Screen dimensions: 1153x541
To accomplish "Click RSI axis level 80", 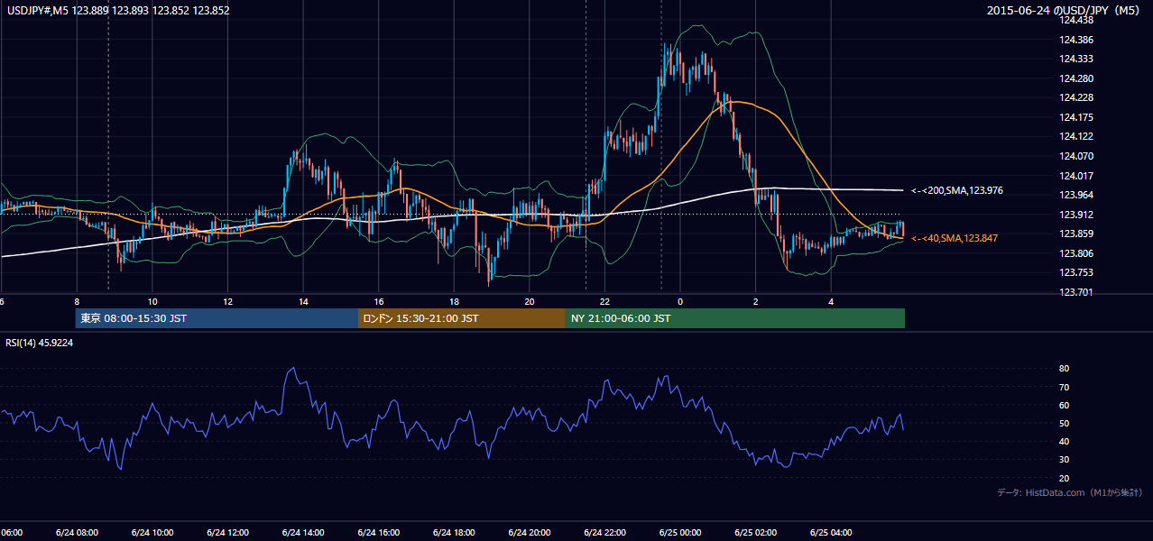I will [1065, 369].
